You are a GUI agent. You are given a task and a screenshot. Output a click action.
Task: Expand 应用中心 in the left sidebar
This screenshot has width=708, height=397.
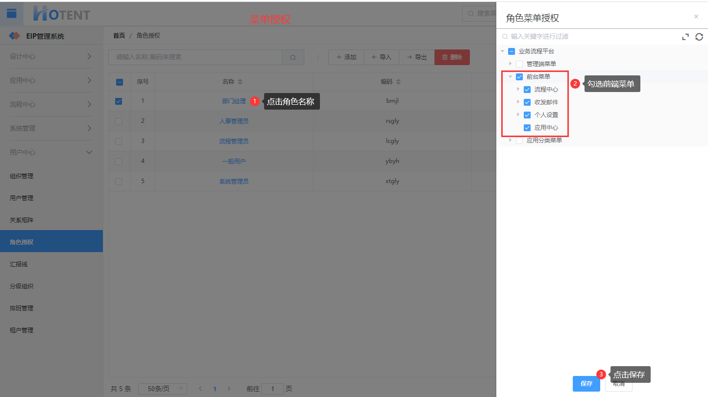tap(51, 80)
